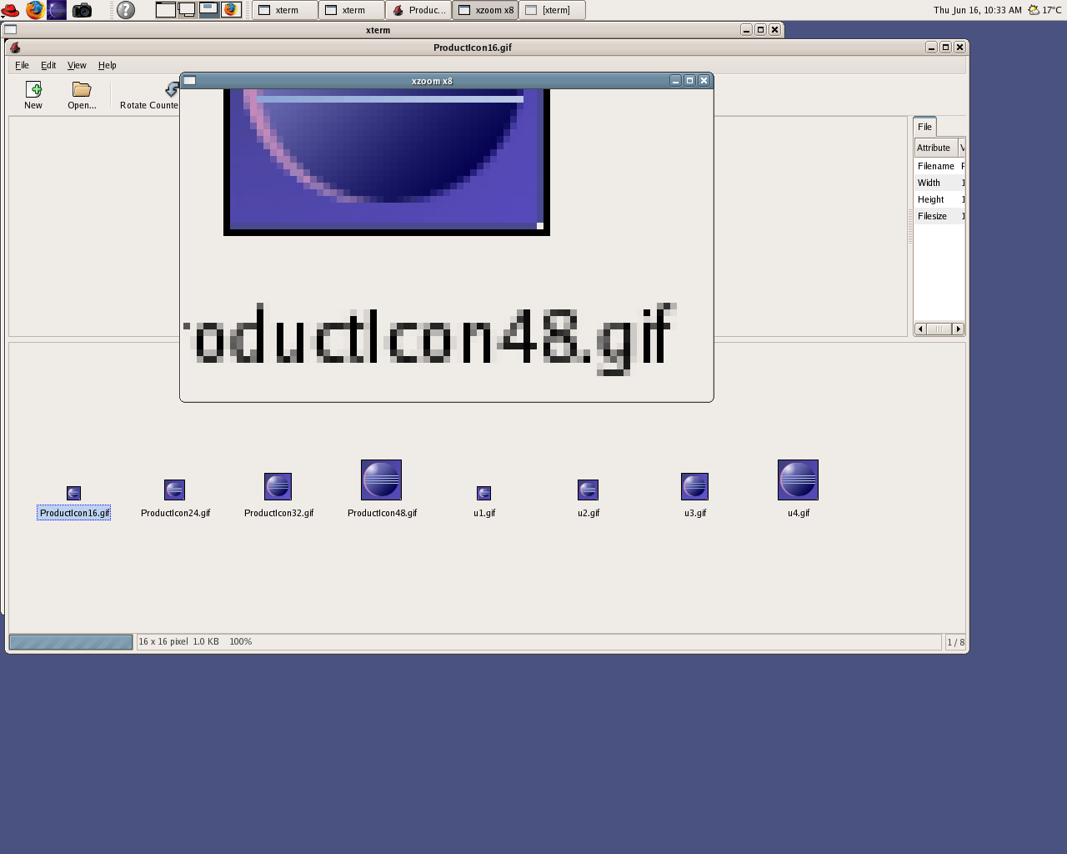Open the Edit menu

point(48,65)
